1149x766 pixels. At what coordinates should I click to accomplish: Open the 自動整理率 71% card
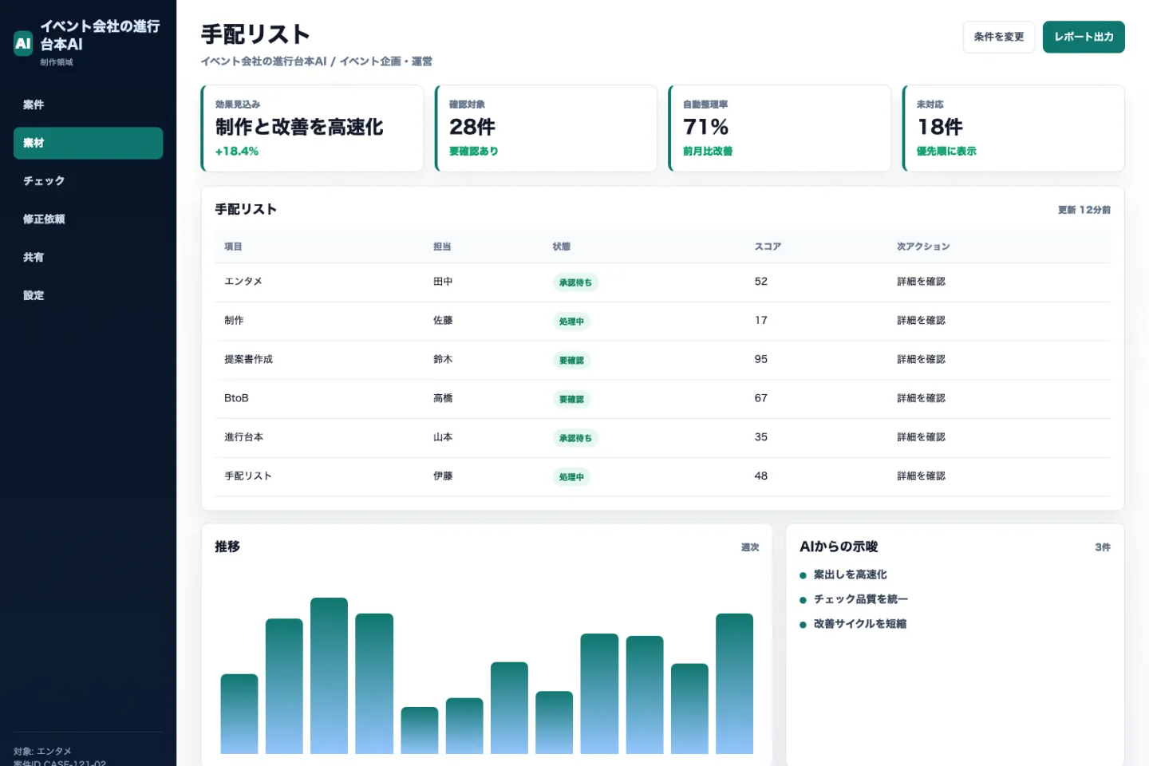coord(780,128)
